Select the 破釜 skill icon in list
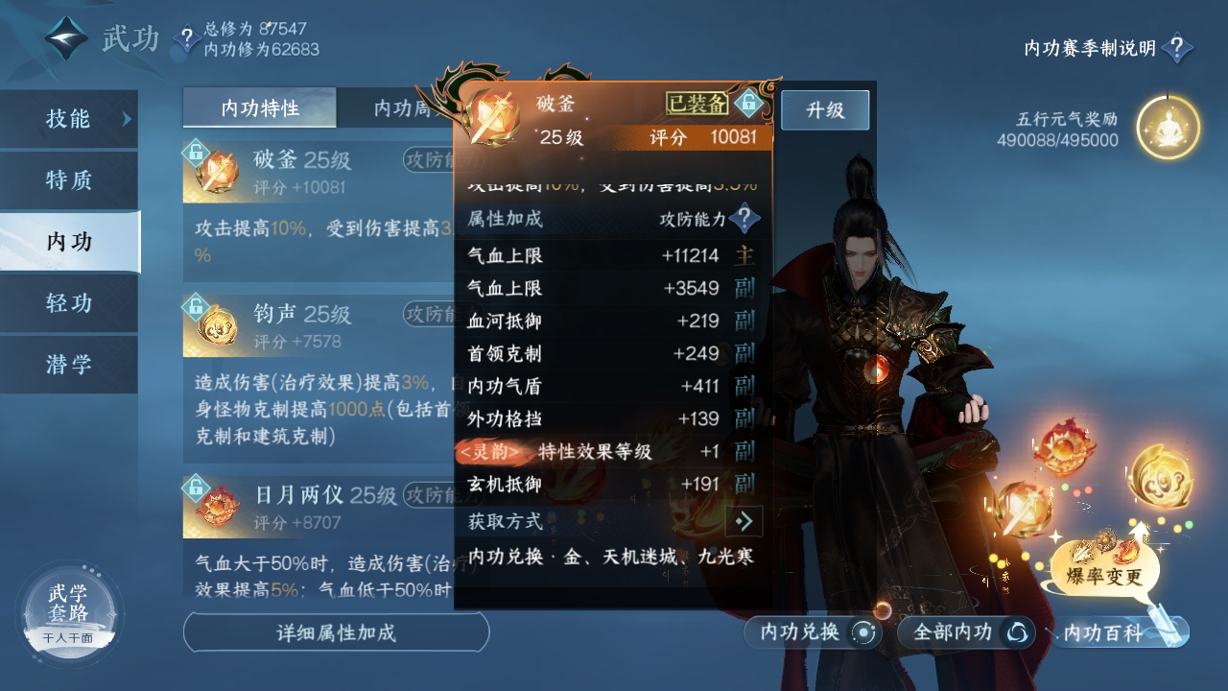 218,173
